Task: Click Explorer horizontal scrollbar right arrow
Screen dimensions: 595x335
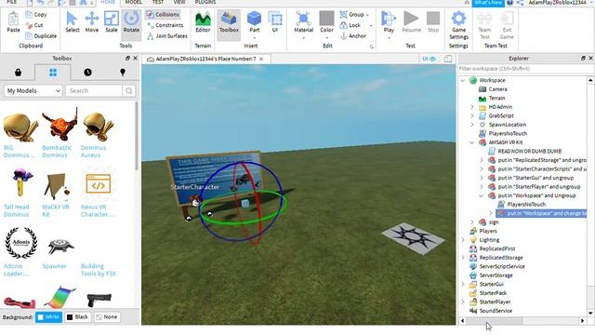Action: [x=583, y=321]
